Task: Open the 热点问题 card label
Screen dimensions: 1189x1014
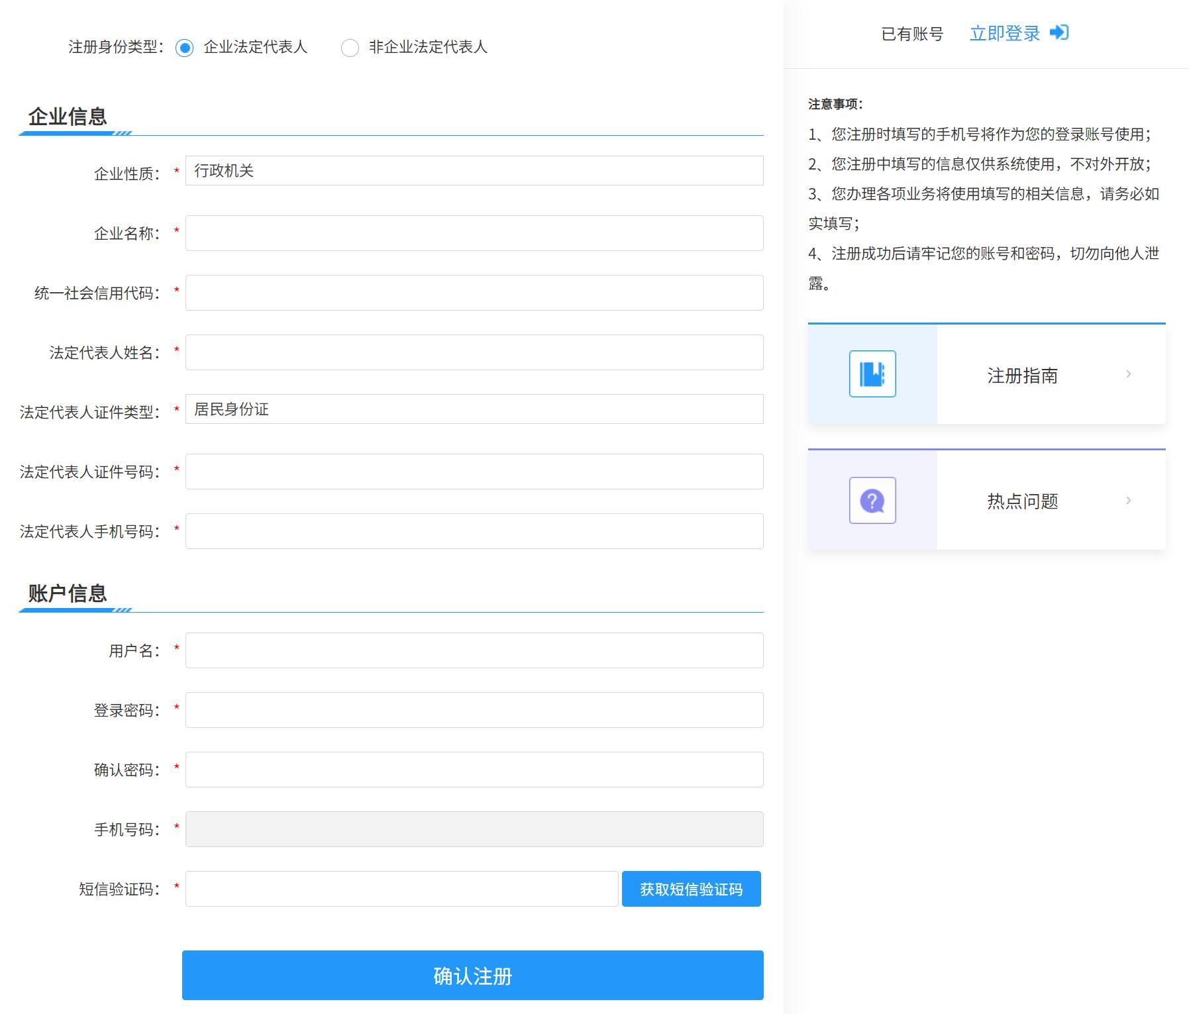Action: click(1022, 501)
